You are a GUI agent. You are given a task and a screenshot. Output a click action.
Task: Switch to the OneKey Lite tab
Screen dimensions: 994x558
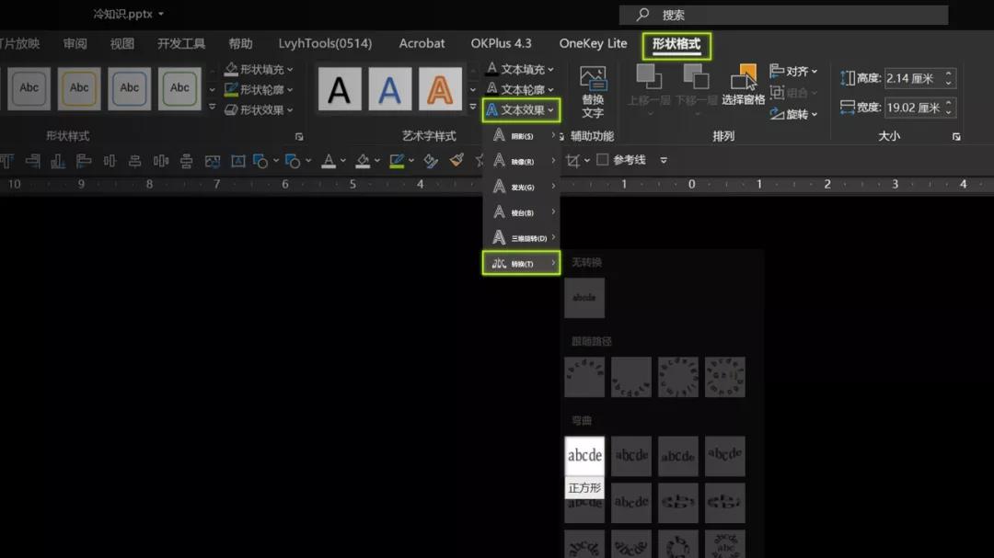point(593,43)
